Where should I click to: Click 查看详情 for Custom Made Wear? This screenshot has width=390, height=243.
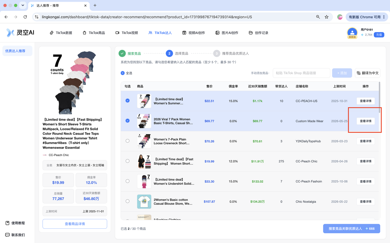pos(366,121)
